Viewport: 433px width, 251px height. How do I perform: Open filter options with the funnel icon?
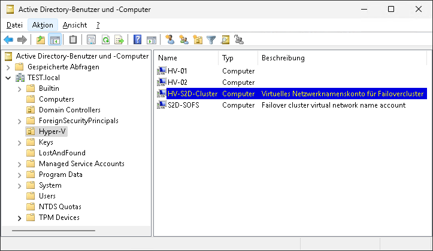pyautogui.click(x=211, y=40)
